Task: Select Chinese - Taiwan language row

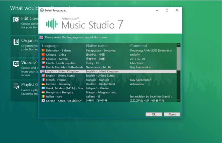Action: (x=57, y=59)
